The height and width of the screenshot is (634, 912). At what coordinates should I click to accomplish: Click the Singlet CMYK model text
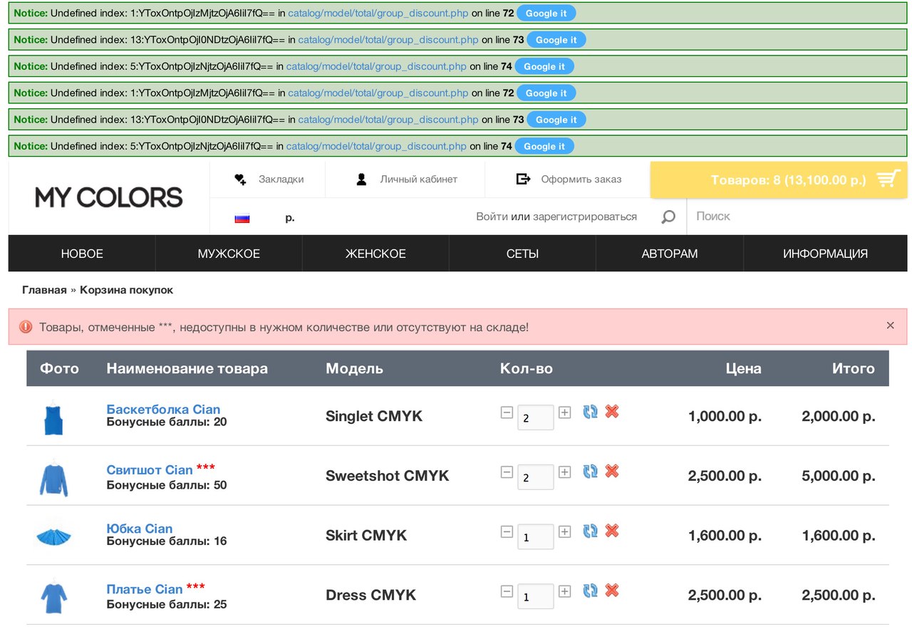[374, 416]
